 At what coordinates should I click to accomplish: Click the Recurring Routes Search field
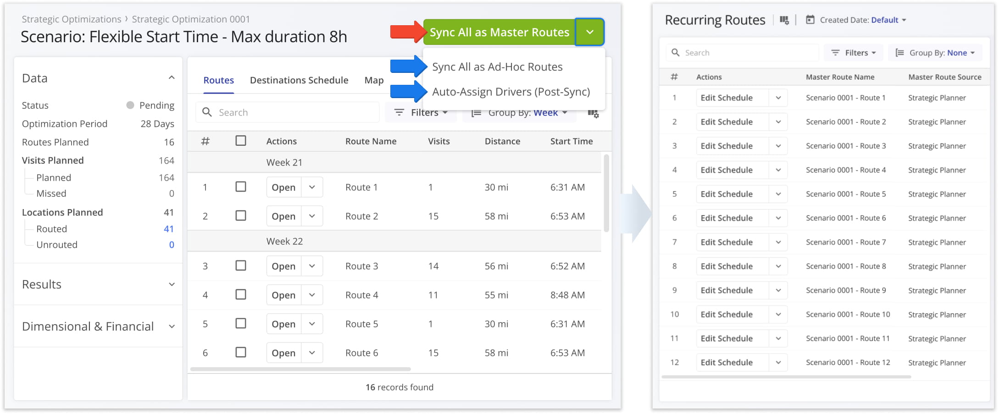coord(742,53)
